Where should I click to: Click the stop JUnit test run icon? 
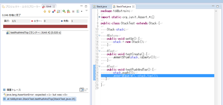[73, 12]
